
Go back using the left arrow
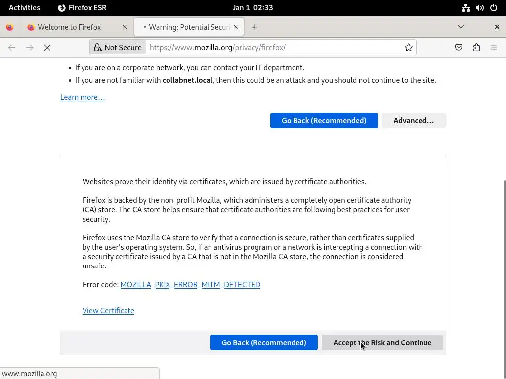click(x=12, y=48)
